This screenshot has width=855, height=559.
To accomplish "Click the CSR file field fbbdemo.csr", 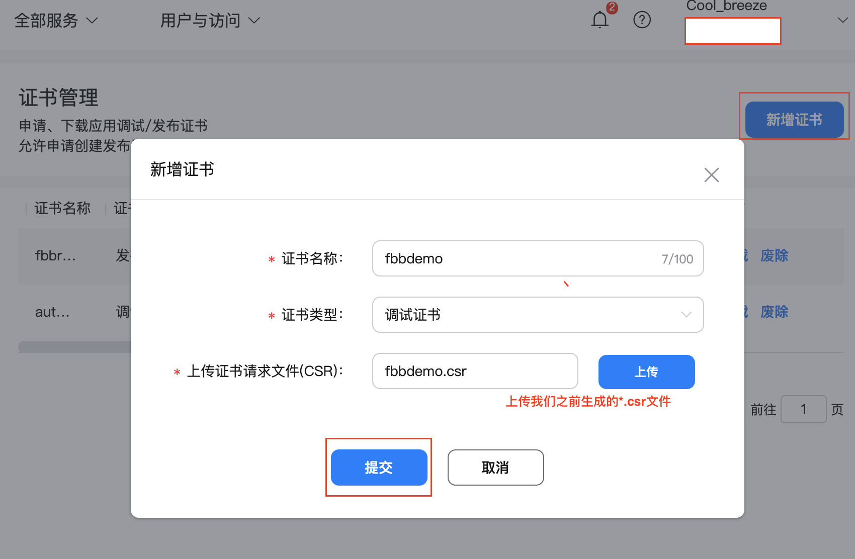I will pyautogui.click(x=475, y=371).
